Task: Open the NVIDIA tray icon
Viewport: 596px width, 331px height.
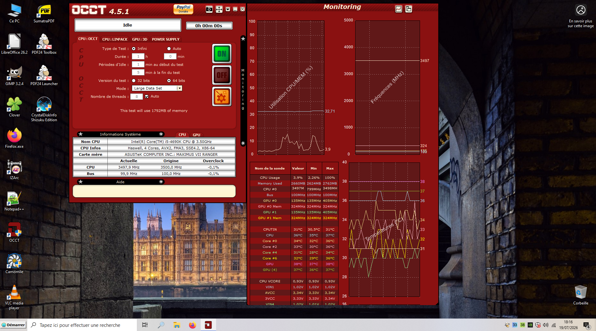Action: [530, 325]
